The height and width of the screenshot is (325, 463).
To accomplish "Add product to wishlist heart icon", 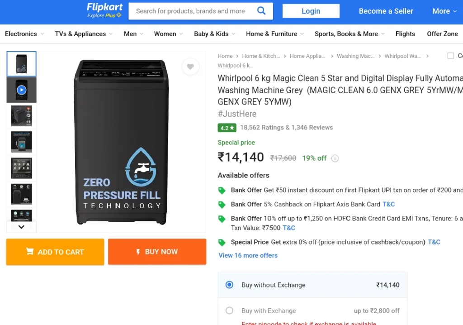I will [190, 67].
